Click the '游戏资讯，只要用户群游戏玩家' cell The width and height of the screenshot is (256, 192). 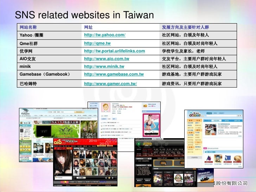tap(198, 84)
